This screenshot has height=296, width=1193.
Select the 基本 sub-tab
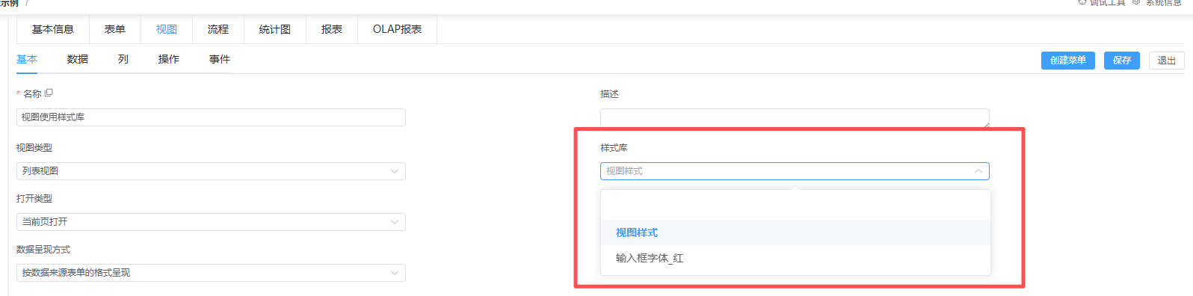point(27,59)
